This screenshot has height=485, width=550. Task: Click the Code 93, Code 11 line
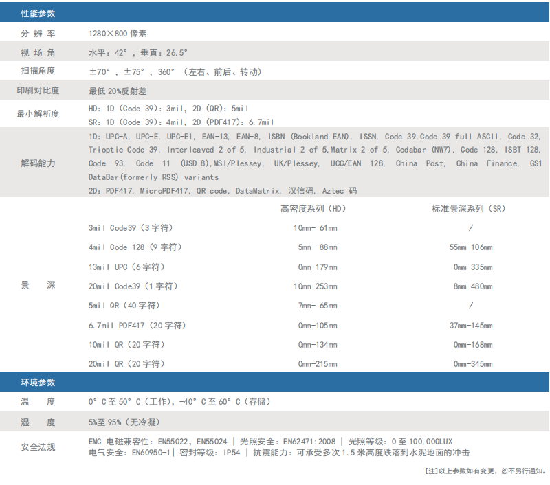point(315,163)
